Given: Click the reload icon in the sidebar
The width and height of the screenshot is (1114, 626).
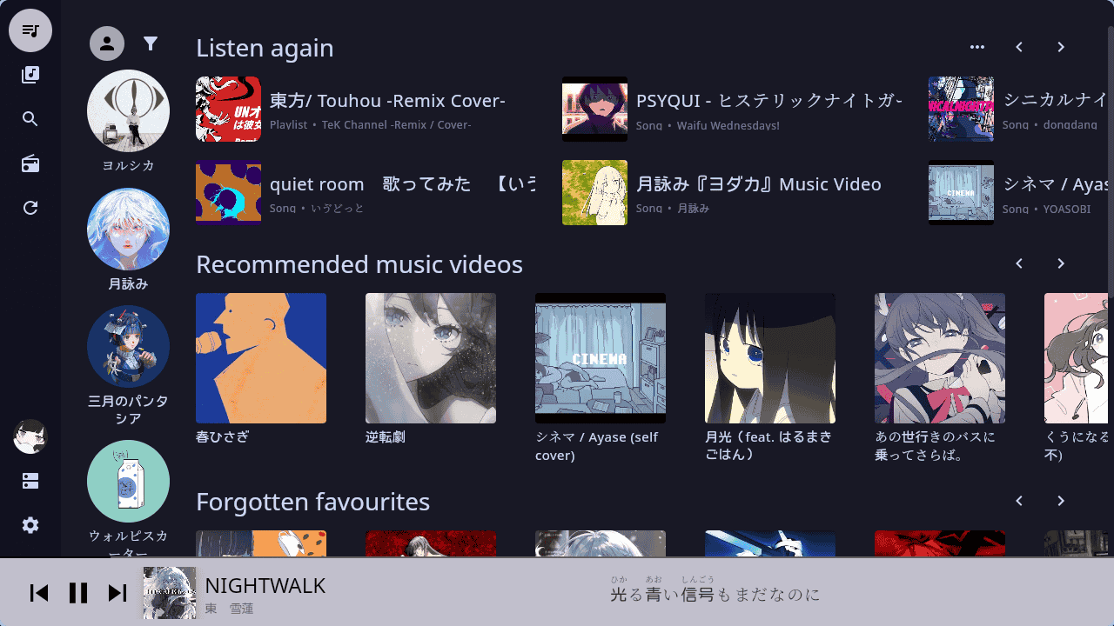Looking at the screenshot, I should [x=30, y=208].
